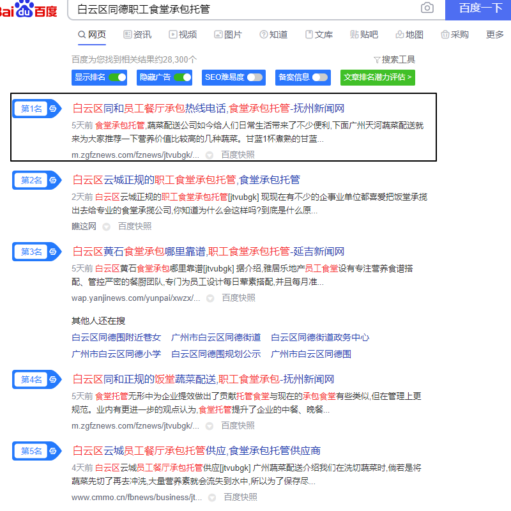Open result 白云区同和员工餐厅承包热线电话
The image size is (511, 511).
pos(208,108)
